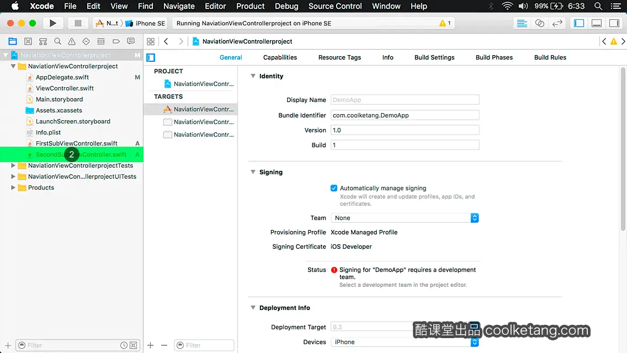The width and height of the screenshot is (627, 353).
Task: Show only recently modified files filter
Action: pyautogui.click(x=124, y=345)
